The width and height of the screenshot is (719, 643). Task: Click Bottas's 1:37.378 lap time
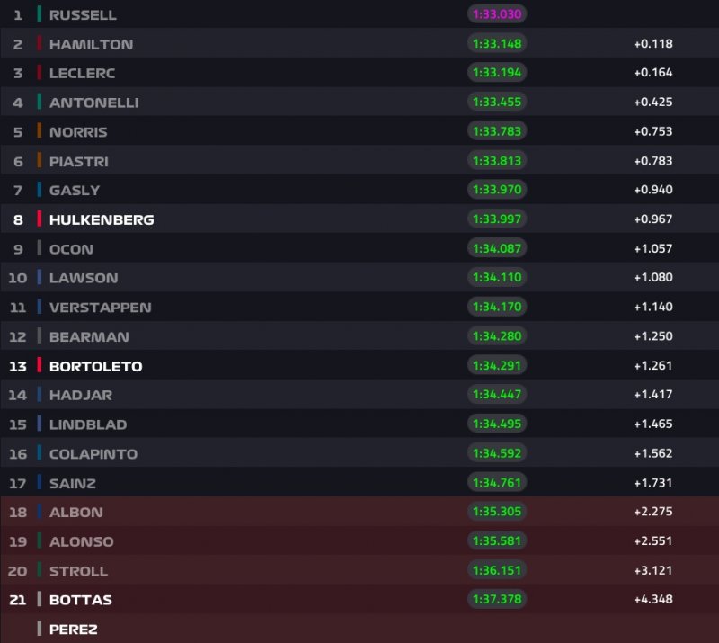pos(496,600)
